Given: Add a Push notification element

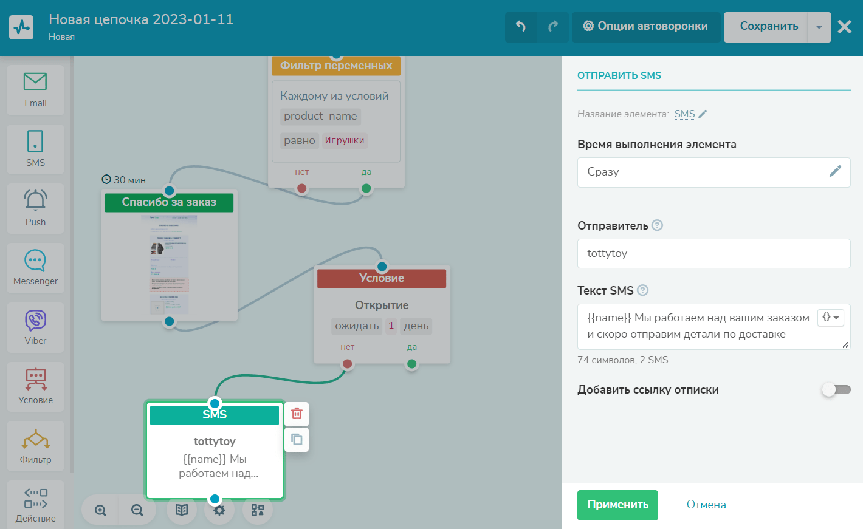Looking at the screenshot, I should 35,209.
